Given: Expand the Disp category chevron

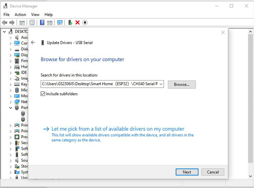Looking at the screenshot, I should (x=10, y=55).
